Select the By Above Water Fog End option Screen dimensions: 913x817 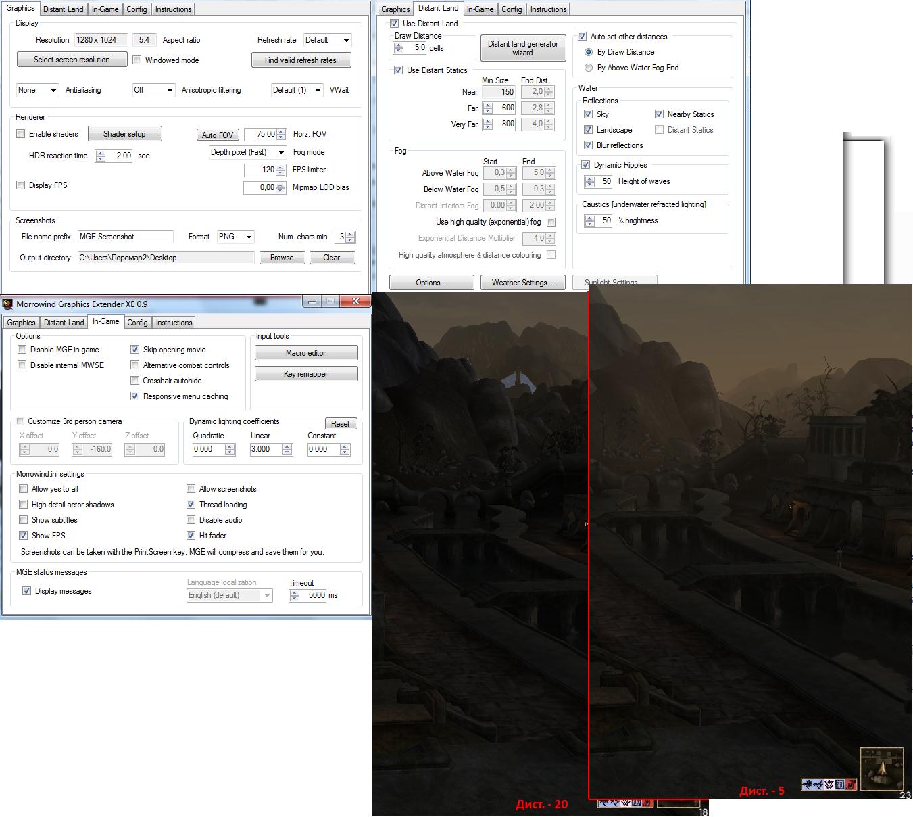pos(589,68)
